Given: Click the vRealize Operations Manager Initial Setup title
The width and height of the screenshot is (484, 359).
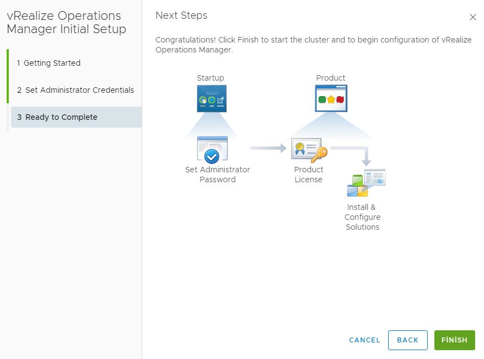Looking at the screenshot, I should pos(66,22).
